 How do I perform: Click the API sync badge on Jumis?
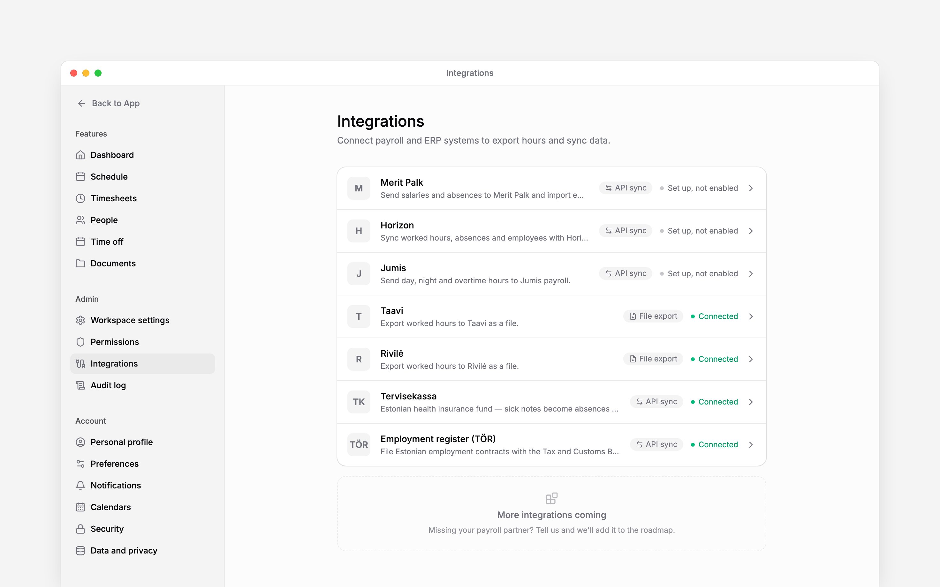click(625, 273)
